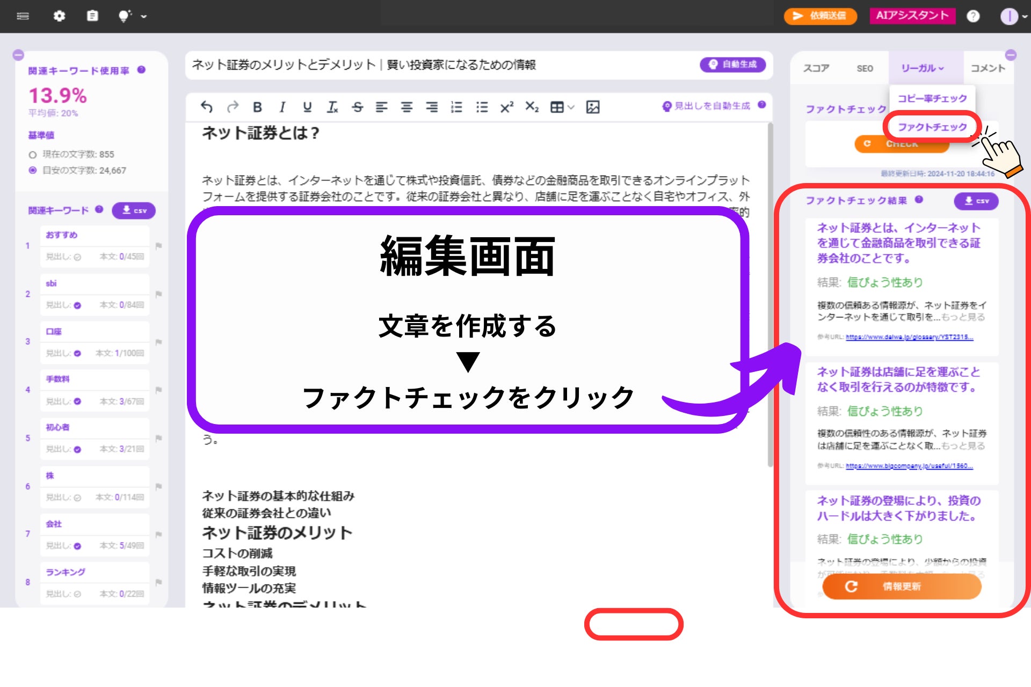This screenshot has width=1031, height=687.
Task: Choose ファクトチェック from the menu
Action: click(932, 127)
